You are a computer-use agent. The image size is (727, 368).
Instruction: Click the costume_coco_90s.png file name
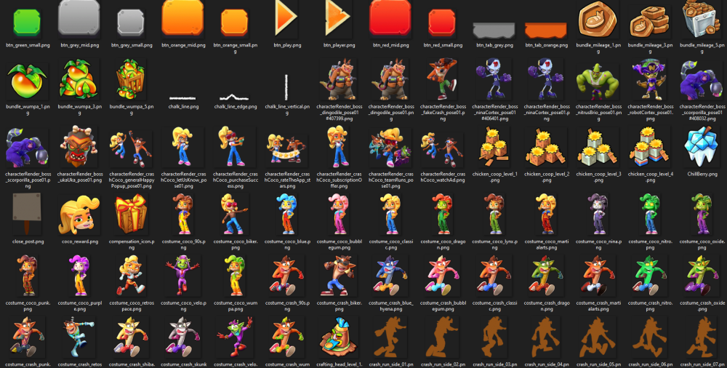(182, 244)
